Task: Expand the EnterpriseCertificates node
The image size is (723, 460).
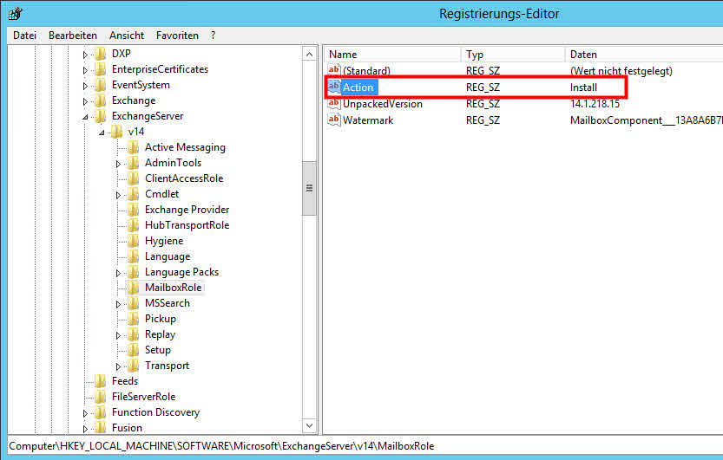Action: 85,70
